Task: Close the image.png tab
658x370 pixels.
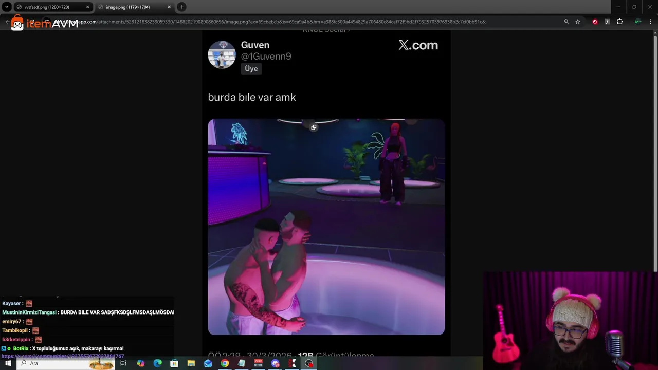Action: click(x=169, y=7)
